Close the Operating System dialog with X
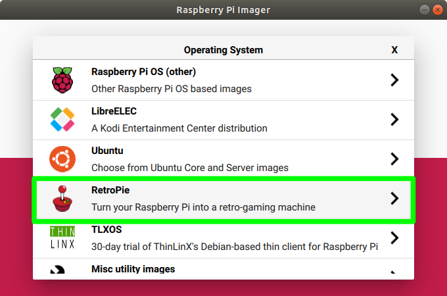Image resolution: width=447 pixels, height=296 pixels. coord(394,50)
